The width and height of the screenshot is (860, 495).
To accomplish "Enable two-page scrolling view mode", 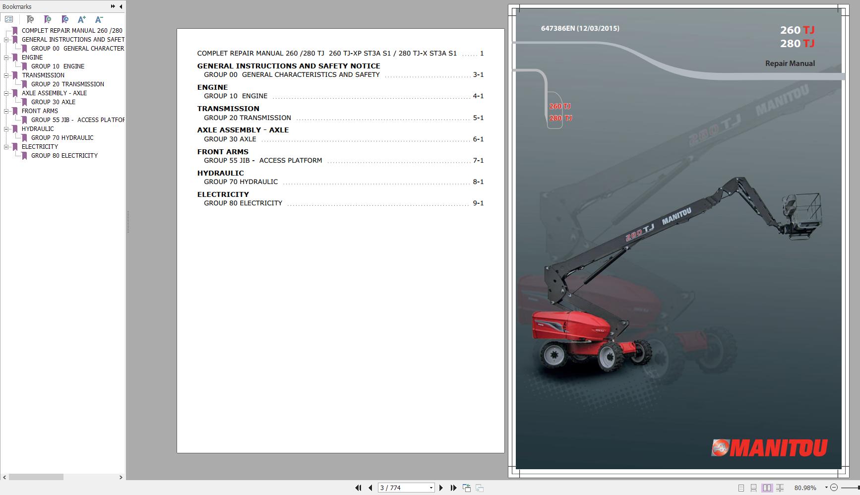I will (780, 488).
